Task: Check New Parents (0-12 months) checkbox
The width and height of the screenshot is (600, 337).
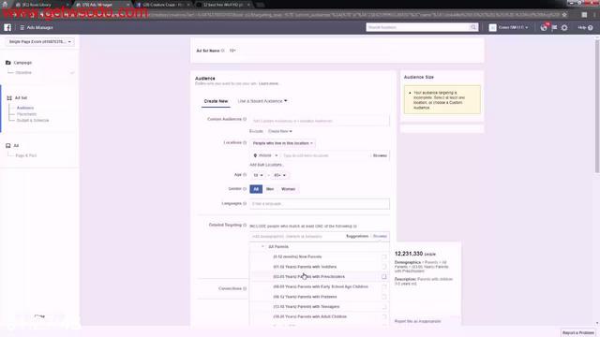Action: click(383, 256)
